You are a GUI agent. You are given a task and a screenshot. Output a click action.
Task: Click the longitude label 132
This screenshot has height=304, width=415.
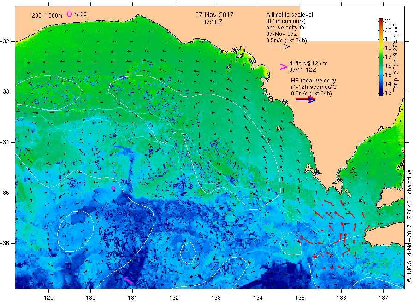click(174, 298)
